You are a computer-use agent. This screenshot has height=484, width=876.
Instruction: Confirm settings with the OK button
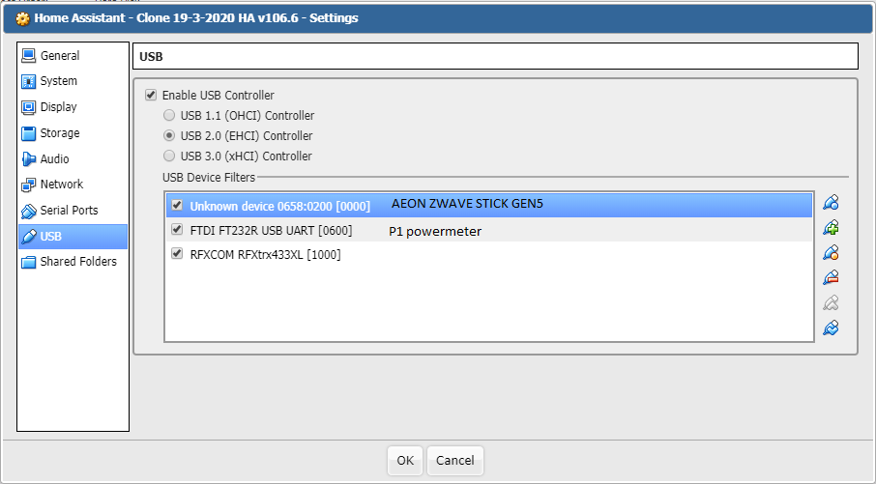point(405,461)
